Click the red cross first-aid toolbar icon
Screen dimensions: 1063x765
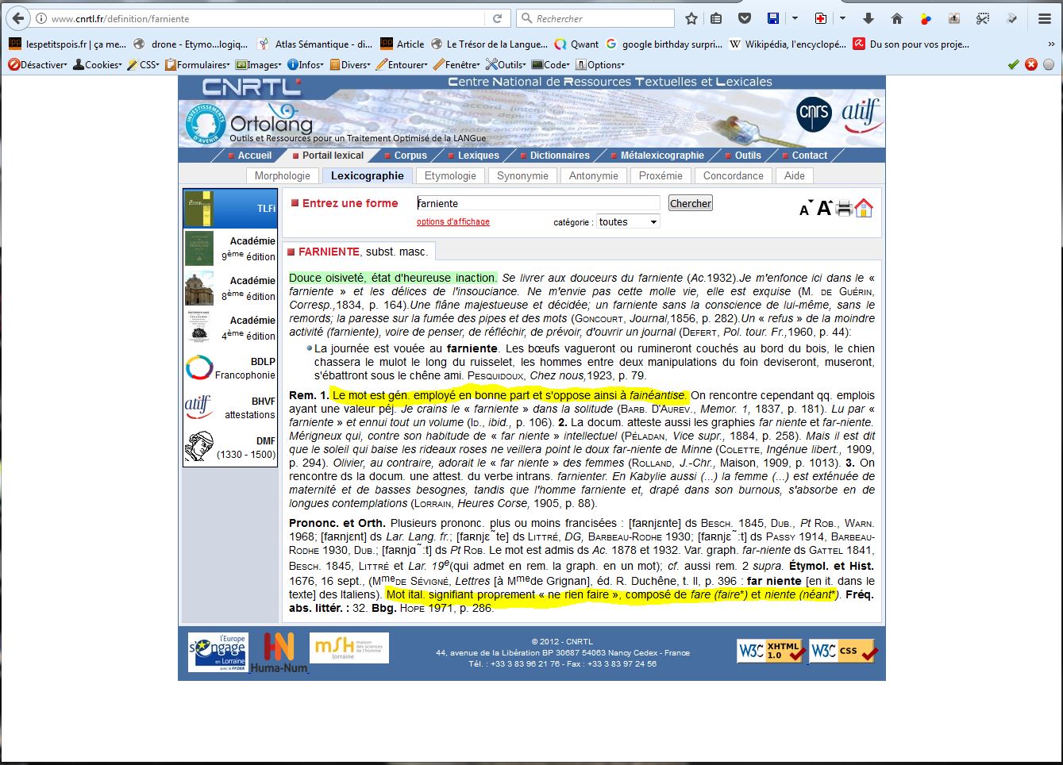[821, 18]
